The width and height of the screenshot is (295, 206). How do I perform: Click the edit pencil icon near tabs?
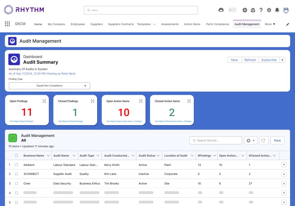pyautogui.click(x=287, y=24)
